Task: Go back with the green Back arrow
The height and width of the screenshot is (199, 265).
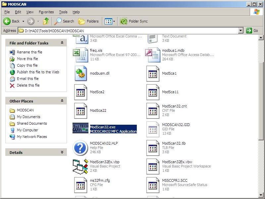Action: 7,21
